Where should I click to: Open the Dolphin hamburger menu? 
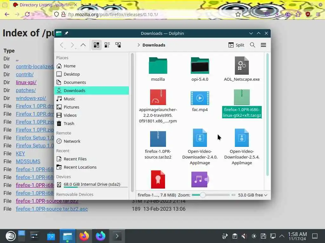[x=263, y=45]
